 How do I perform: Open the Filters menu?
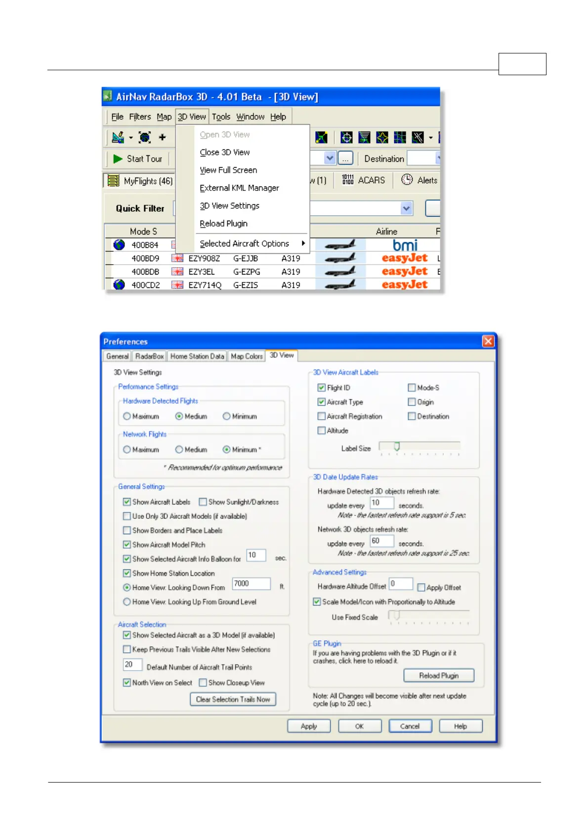click(x=140, y=117)
